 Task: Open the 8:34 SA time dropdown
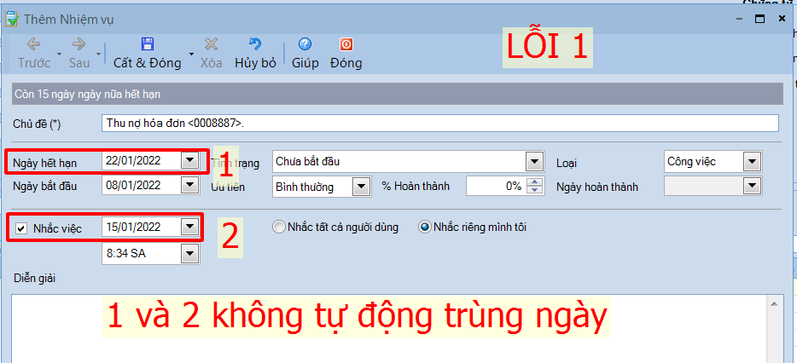[190, 253]
